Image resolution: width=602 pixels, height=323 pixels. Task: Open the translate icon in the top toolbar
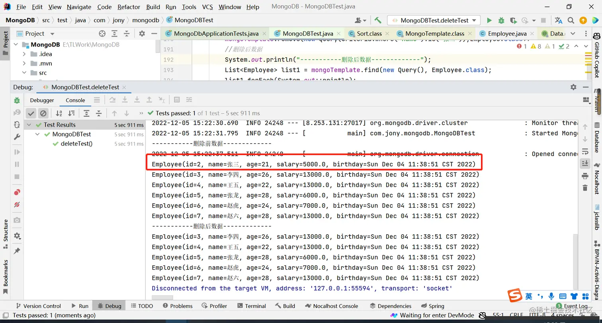[x=559, y=20]
